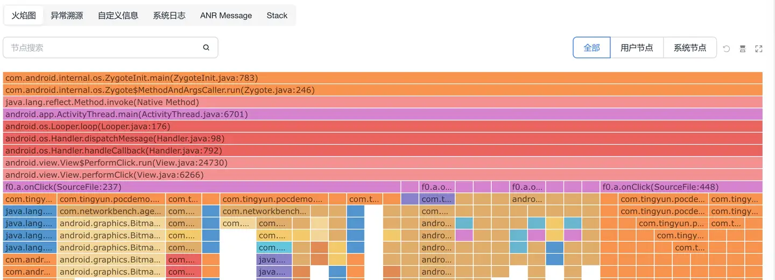
Task: Select the Stack tab
Action: pos(277,16)
